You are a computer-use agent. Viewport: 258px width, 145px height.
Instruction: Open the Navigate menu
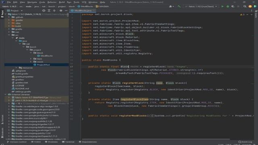tap(32, 2)
